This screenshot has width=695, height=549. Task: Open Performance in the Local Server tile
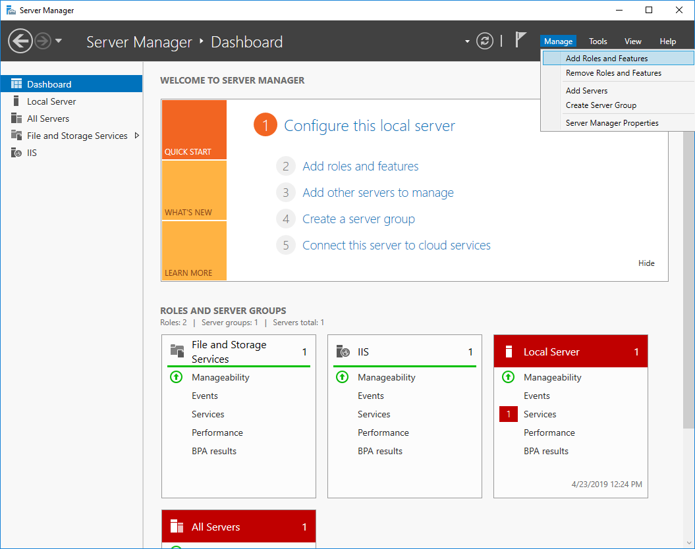[549, 432]
